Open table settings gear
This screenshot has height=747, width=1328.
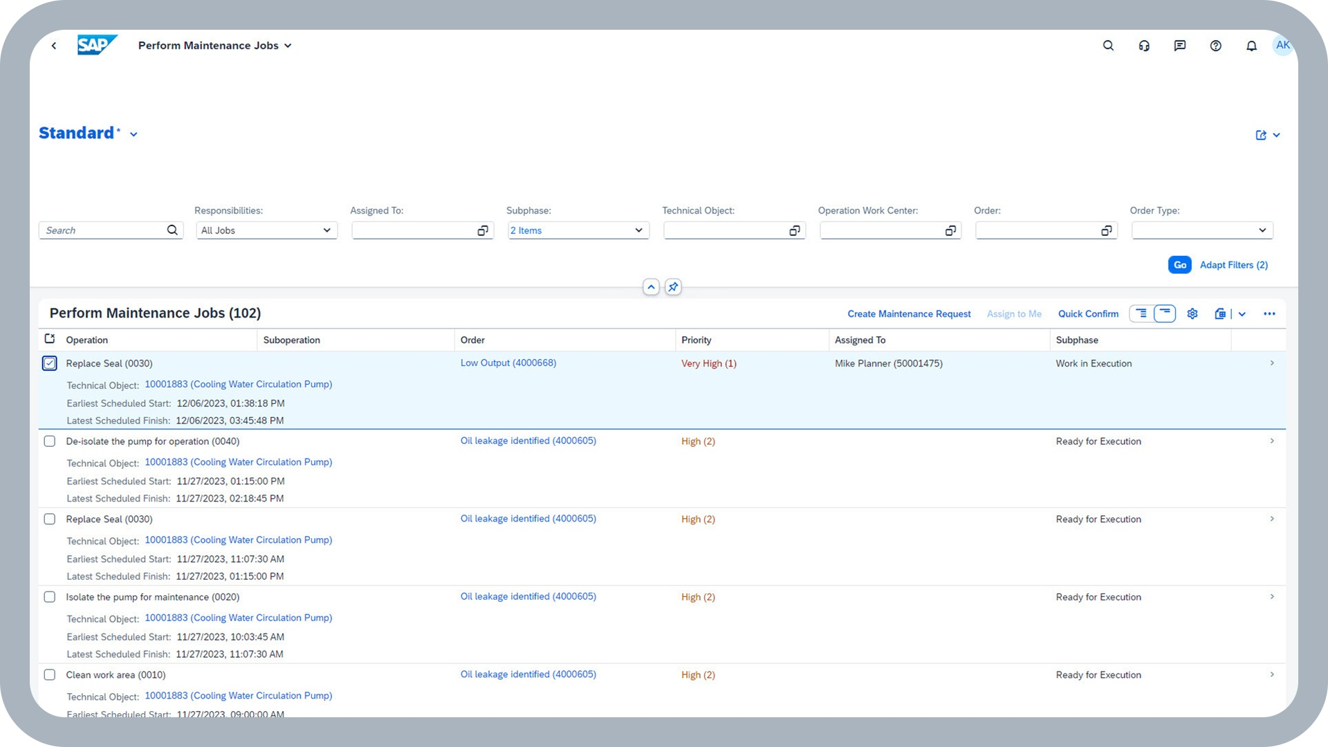click(1192, 314)
